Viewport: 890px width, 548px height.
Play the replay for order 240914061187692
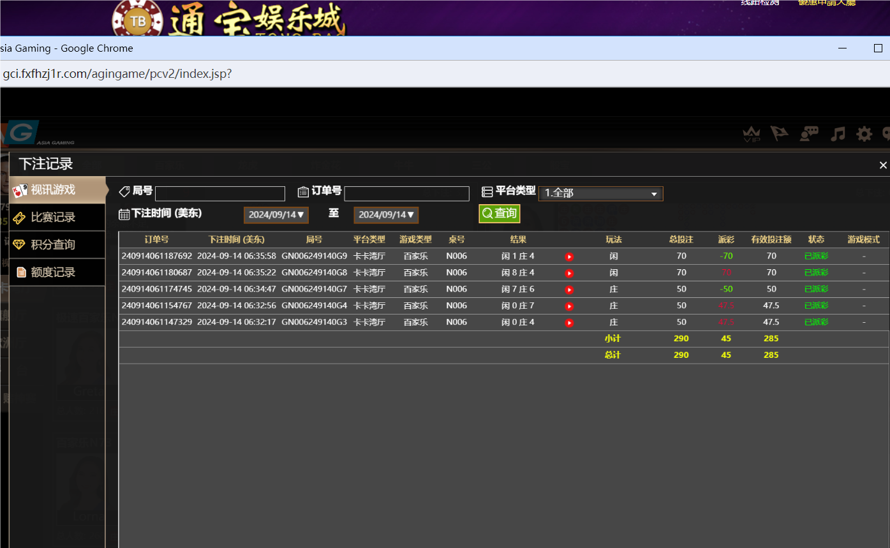click(x=568, y=256)
